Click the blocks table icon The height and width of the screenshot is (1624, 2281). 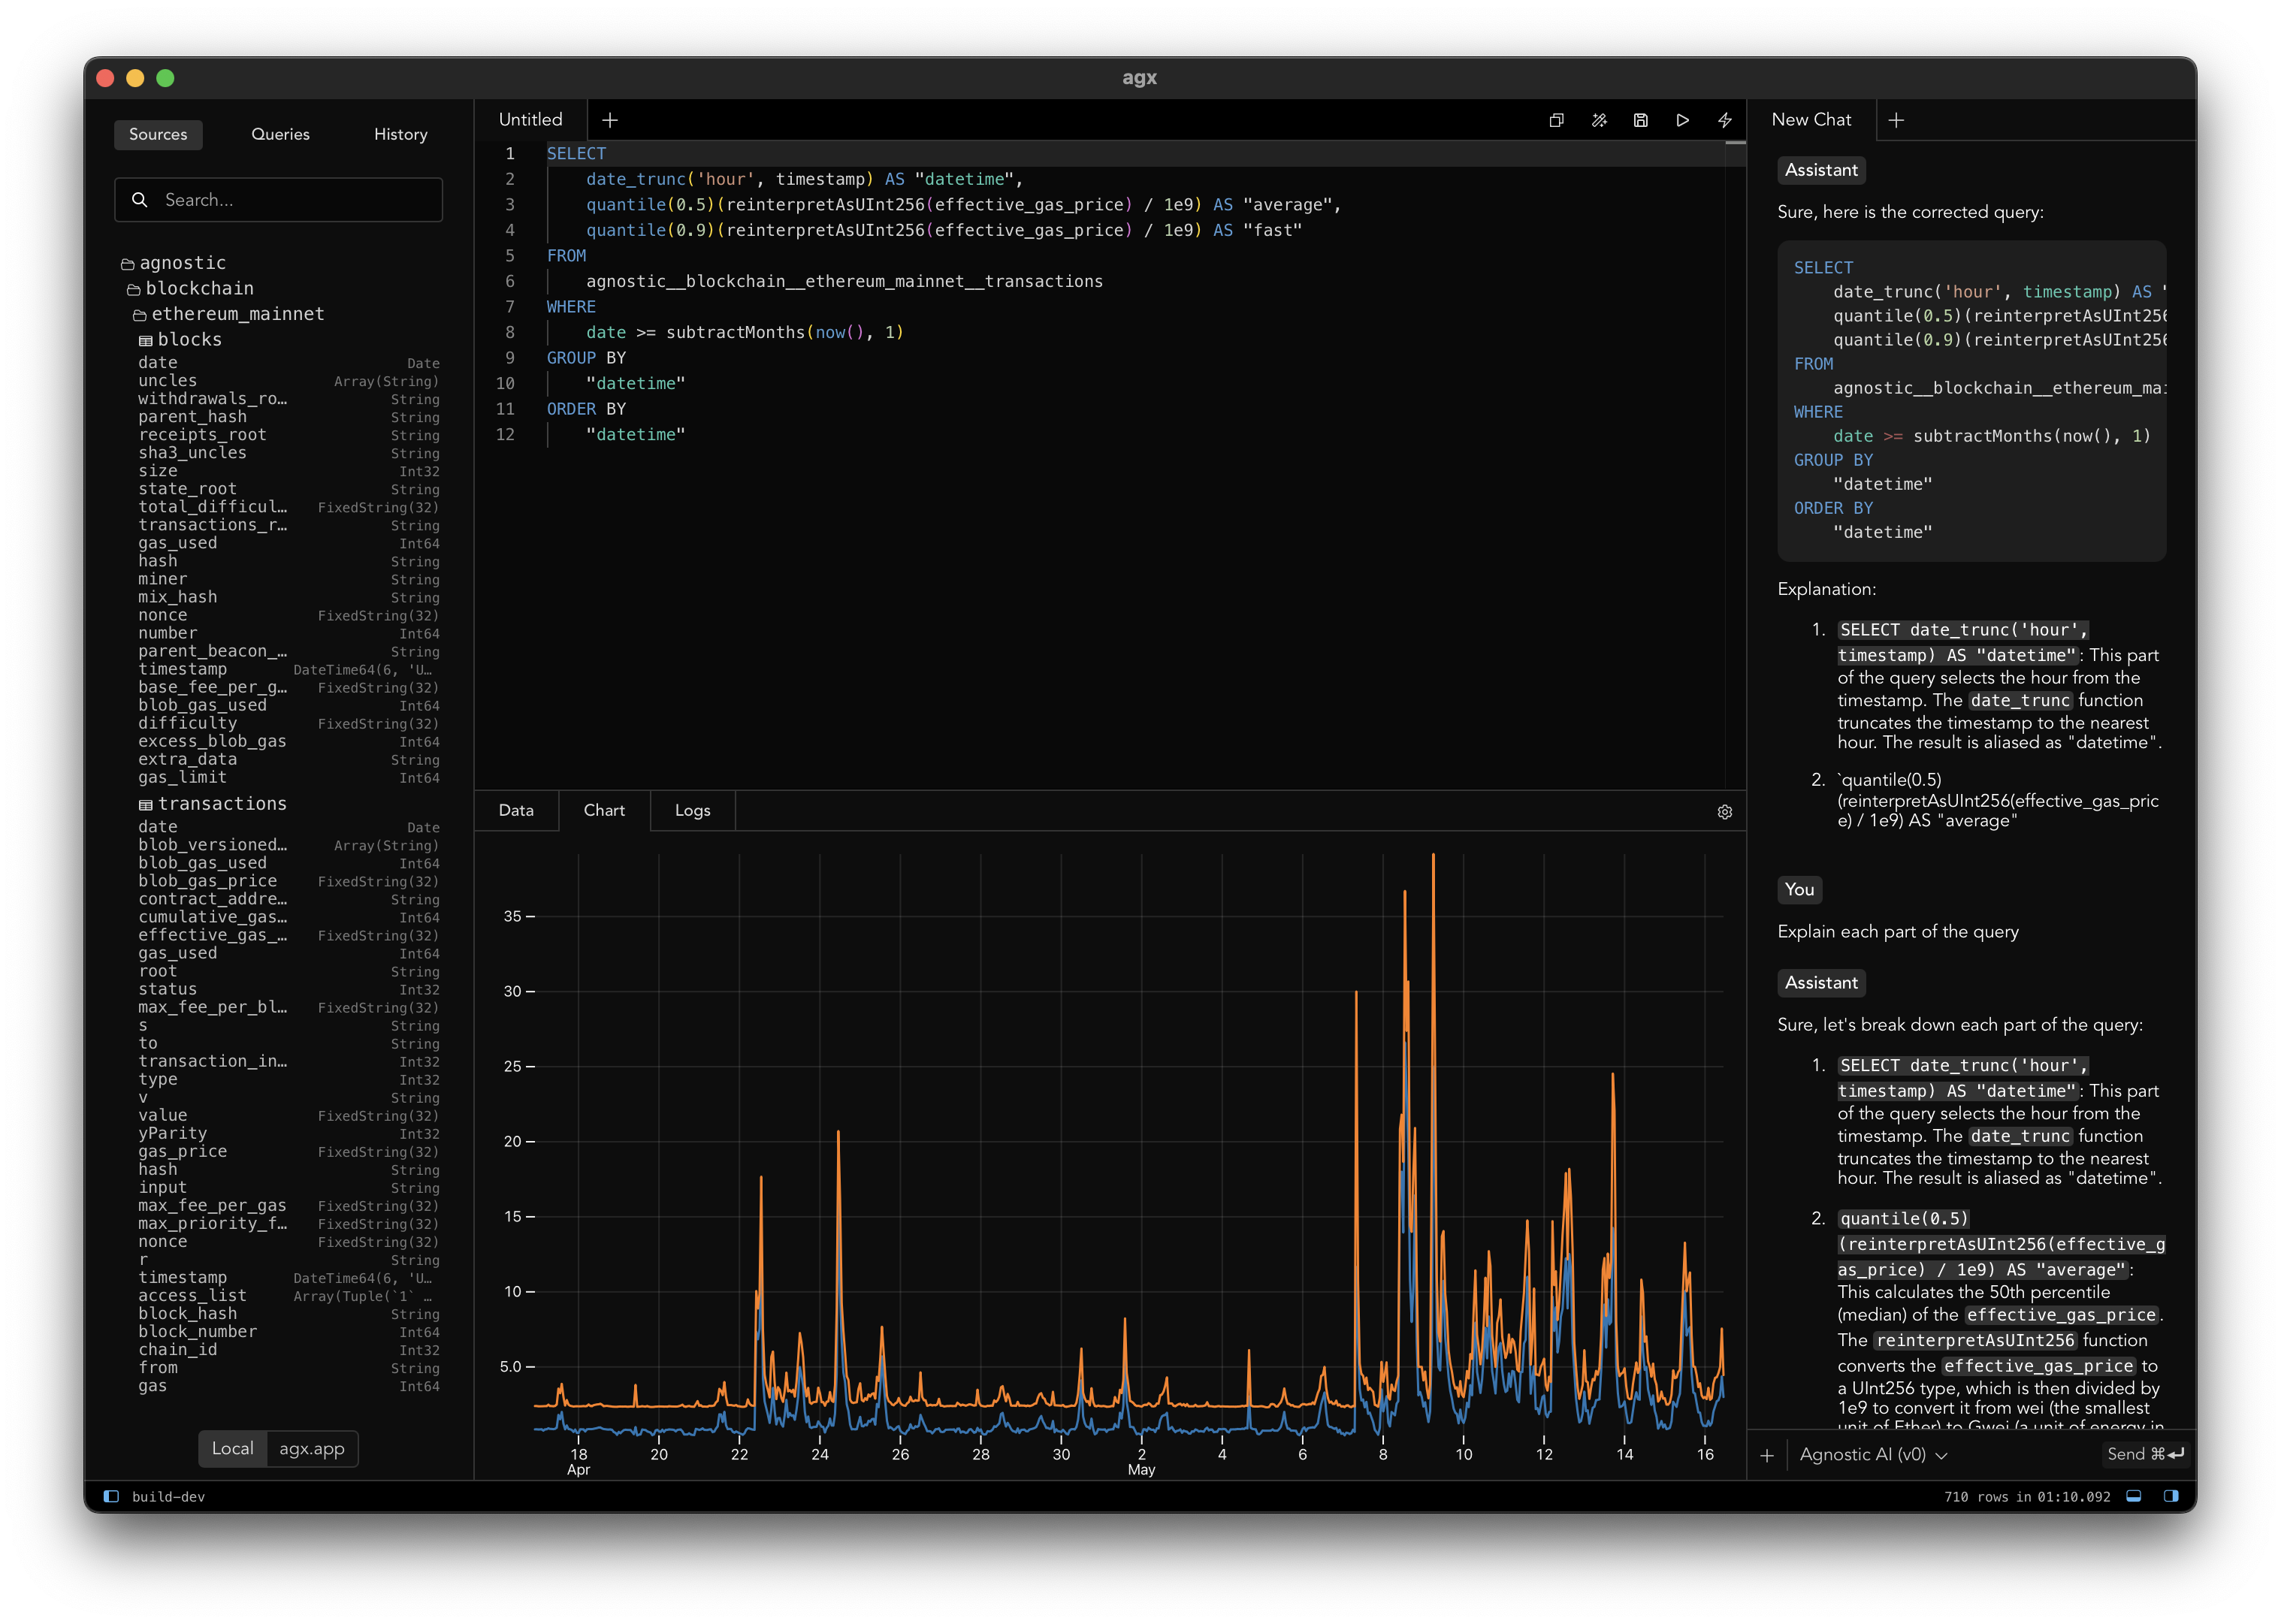coord(146,341)
